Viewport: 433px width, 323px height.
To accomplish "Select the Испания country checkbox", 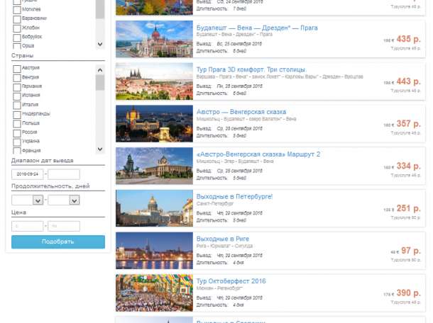I will pyautogui.click(x=17, y=96).
